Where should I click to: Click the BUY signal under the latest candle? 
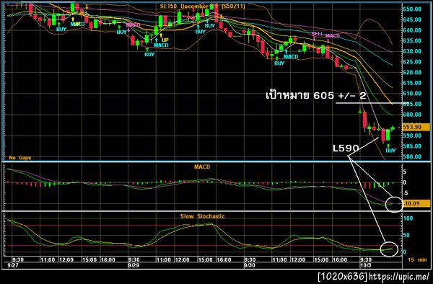[390, 151]
